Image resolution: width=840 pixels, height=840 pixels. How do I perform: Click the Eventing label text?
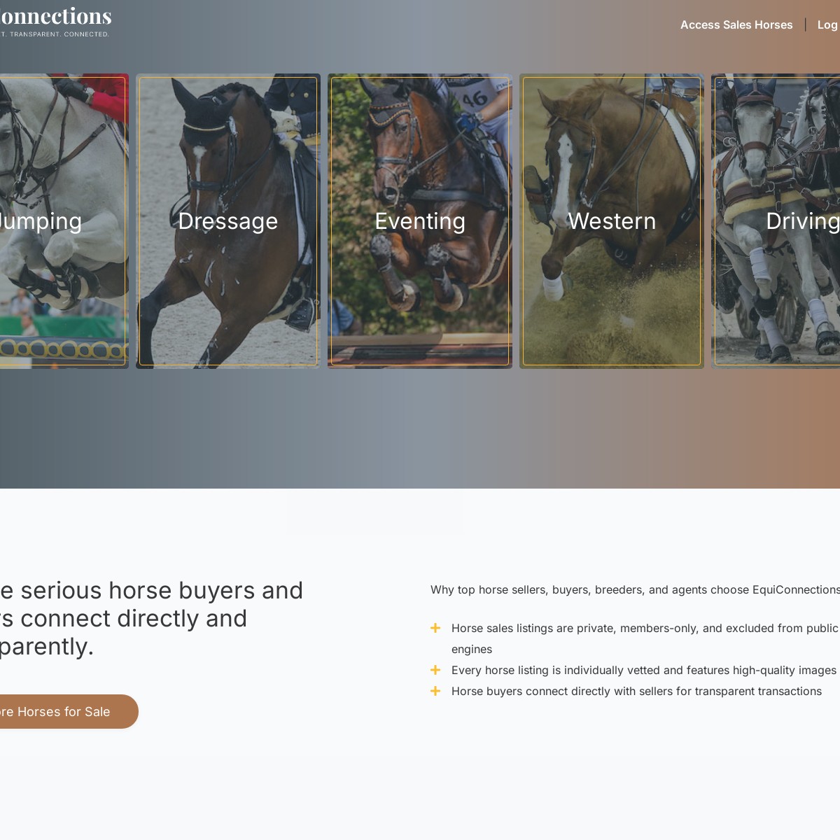click(420, 221)
